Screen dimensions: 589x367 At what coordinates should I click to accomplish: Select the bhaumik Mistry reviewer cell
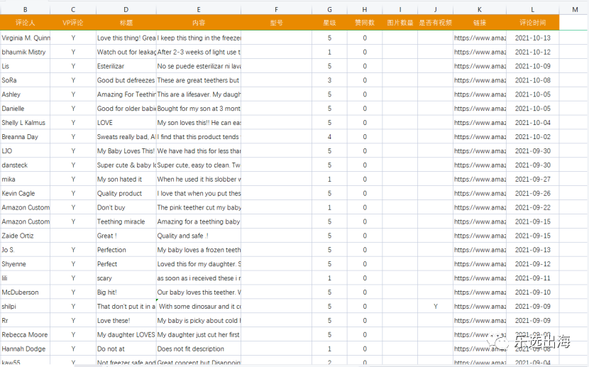click(x=25, y=52)
